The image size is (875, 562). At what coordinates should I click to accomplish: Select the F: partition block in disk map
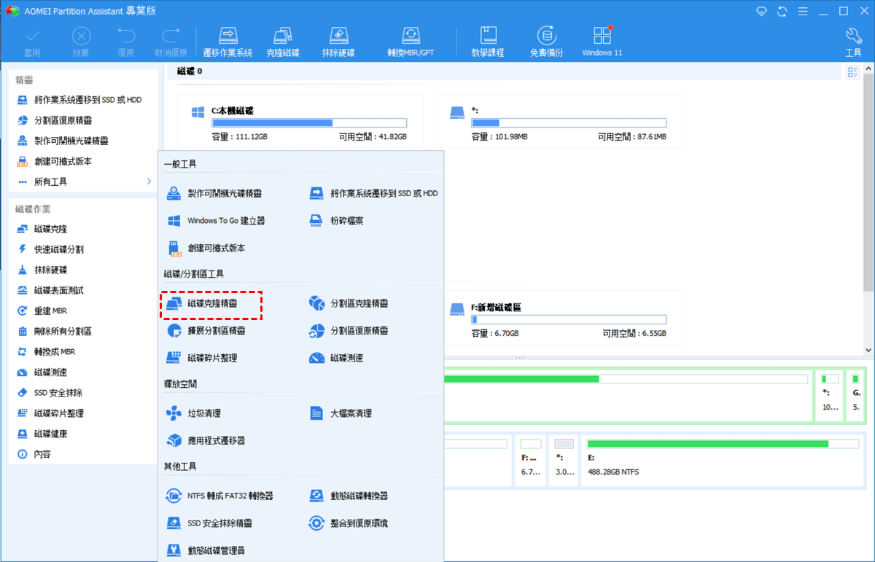[530, 459]
